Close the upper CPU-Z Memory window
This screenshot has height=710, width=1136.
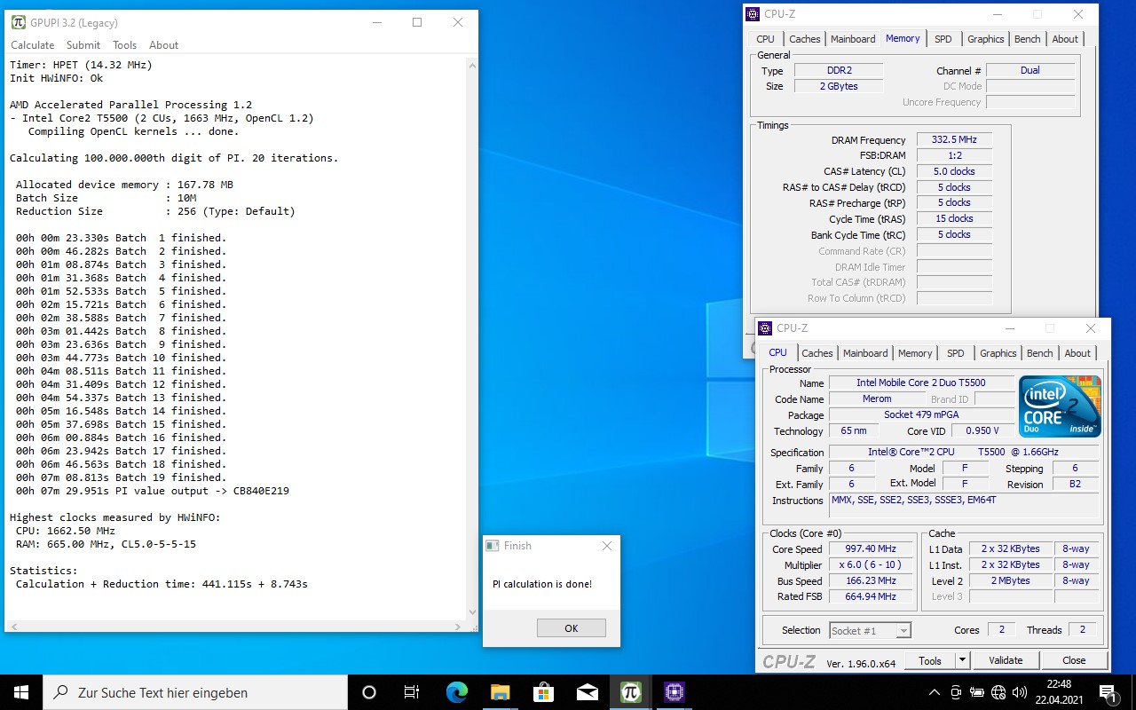pyautogui.click(x=1078, y=14)
